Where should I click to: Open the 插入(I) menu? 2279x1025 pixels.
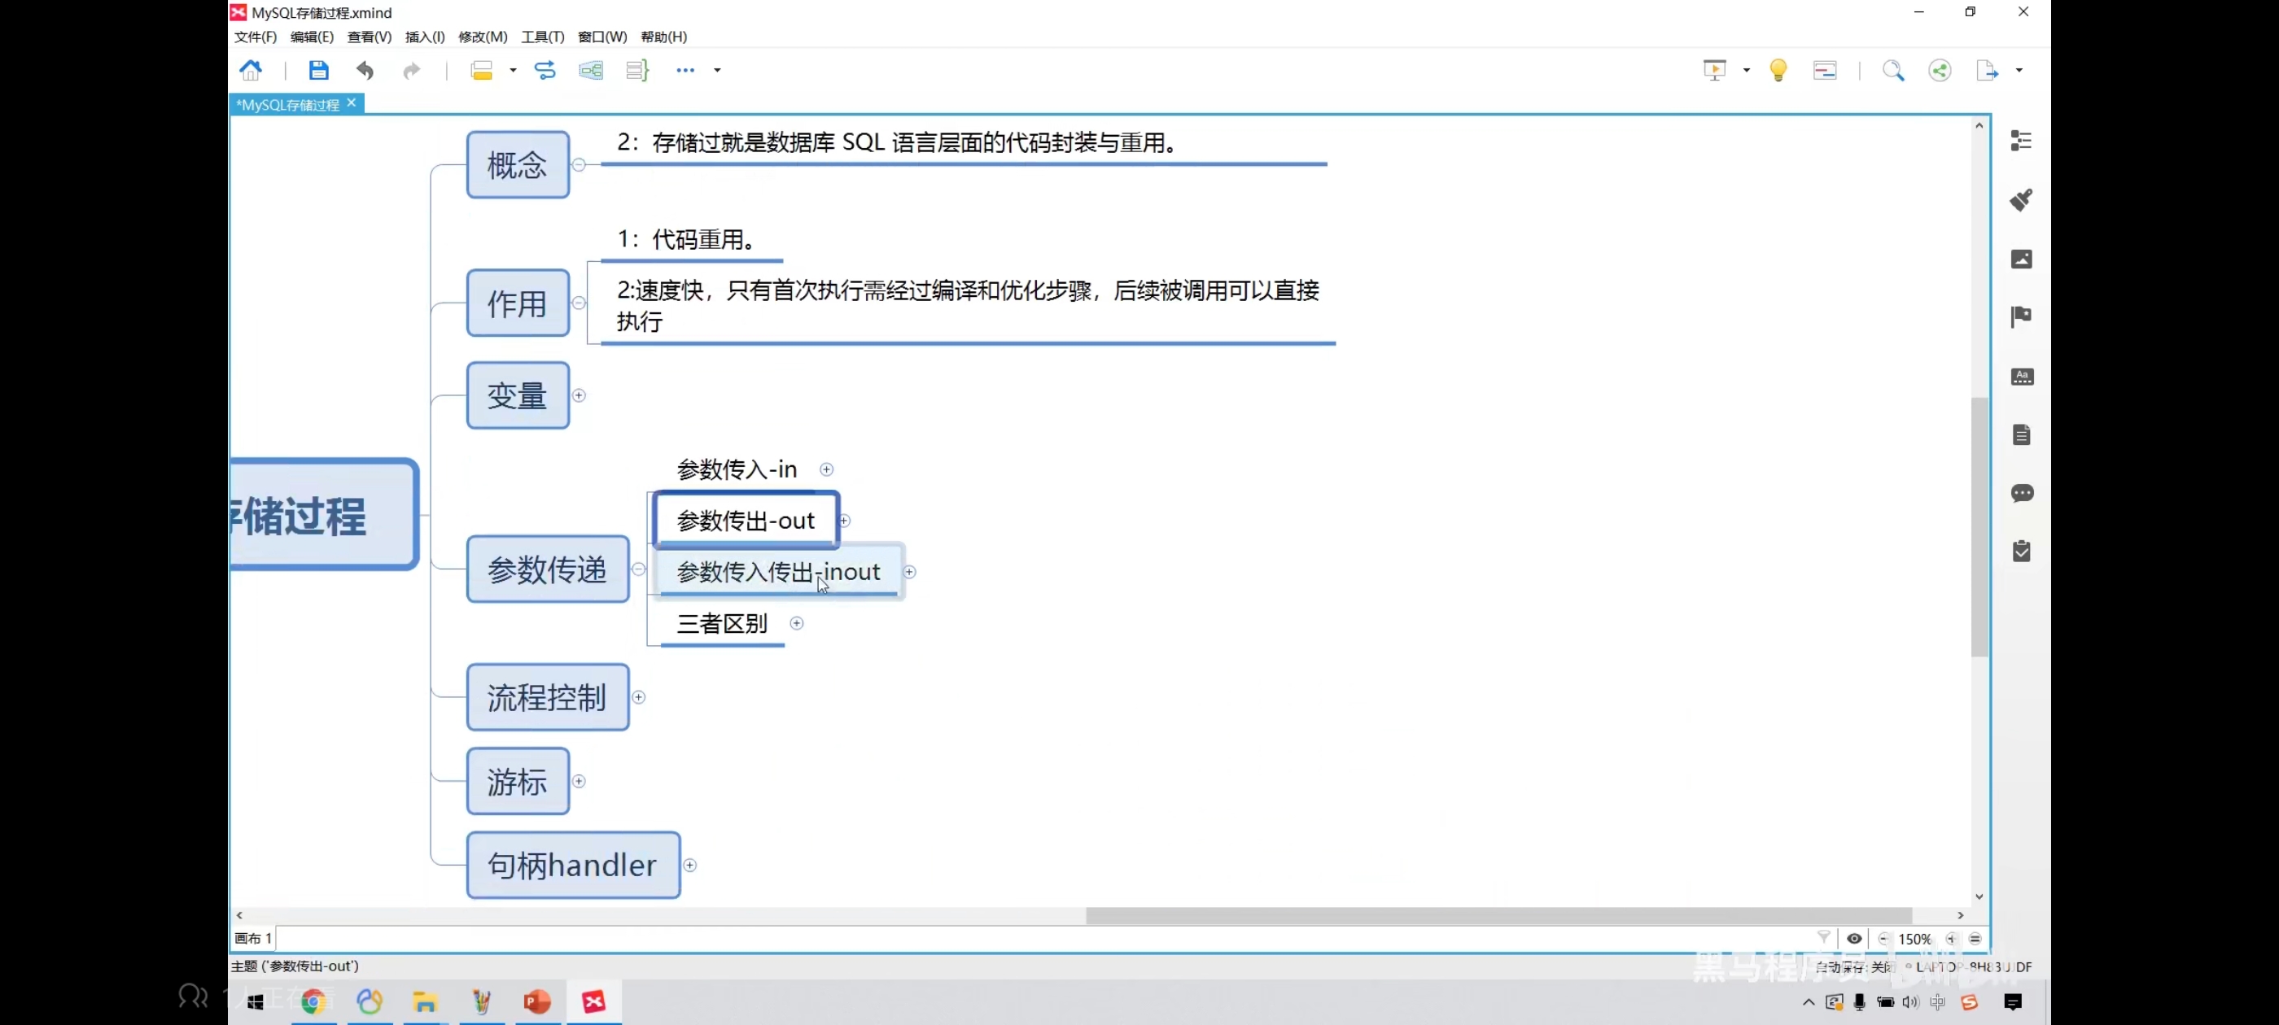[x=425, y=37]
